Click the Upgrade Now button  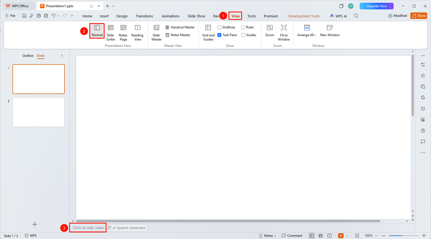pyautogui.click(x=377, y=6)
